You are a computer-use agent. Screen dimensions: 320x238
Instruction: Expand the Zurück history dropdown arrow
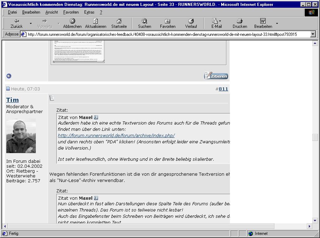(x=31, y=24)
